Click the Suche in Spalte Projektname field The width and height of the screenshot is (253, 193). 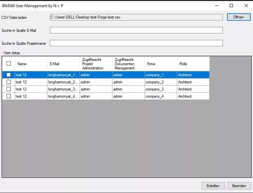136,43
